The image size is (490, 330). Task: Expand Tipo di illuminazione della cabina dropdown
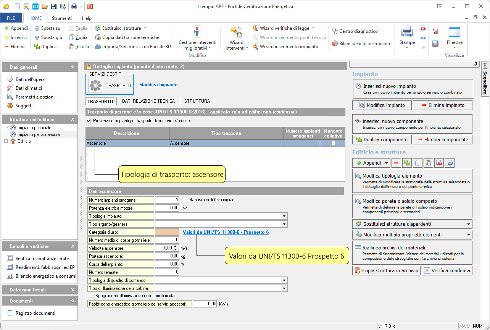(284, 288)
